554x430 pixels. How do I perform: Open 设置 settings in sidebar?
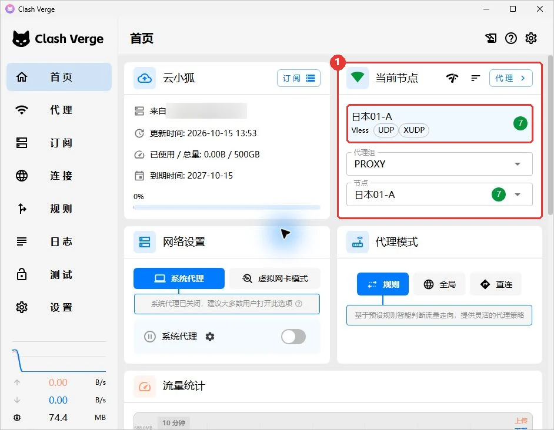coord(59,307)
